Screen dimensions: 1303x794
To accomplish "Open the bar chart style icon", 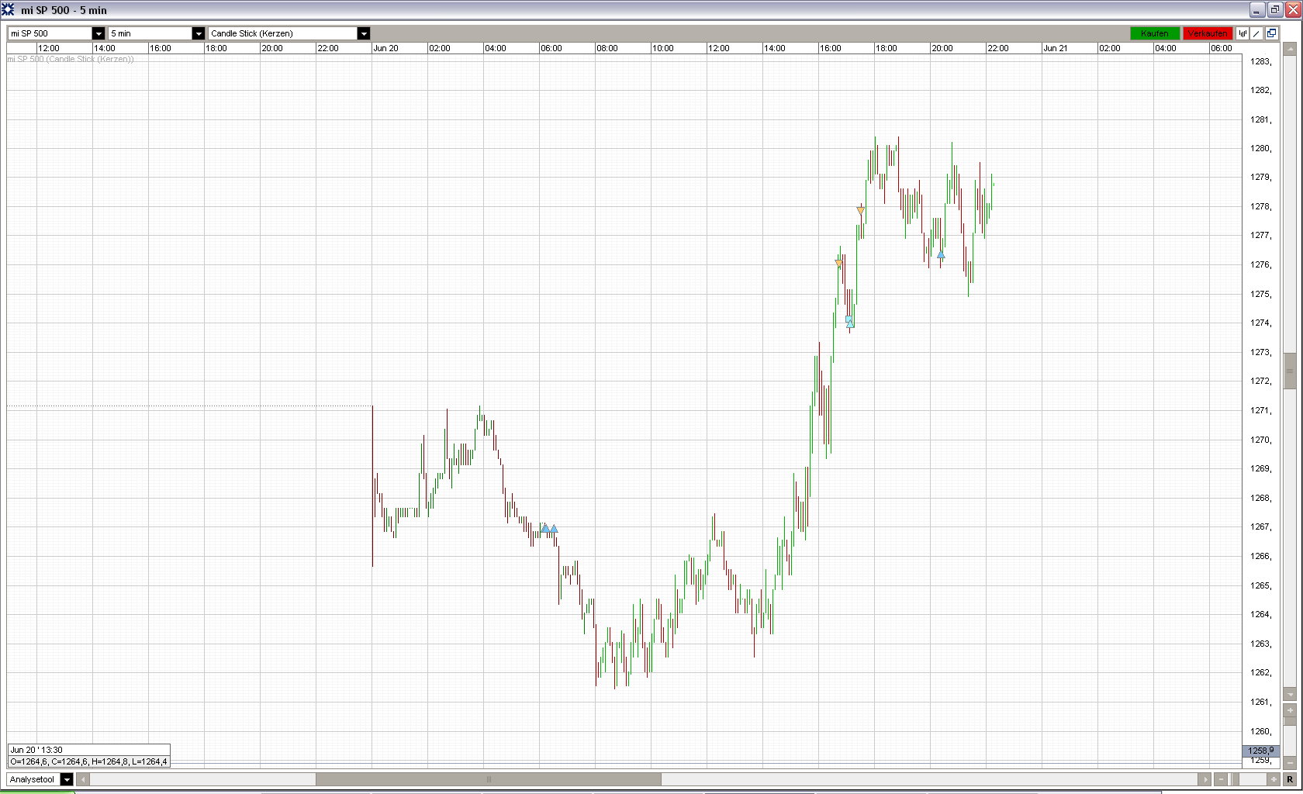I will click(1243, 33).
